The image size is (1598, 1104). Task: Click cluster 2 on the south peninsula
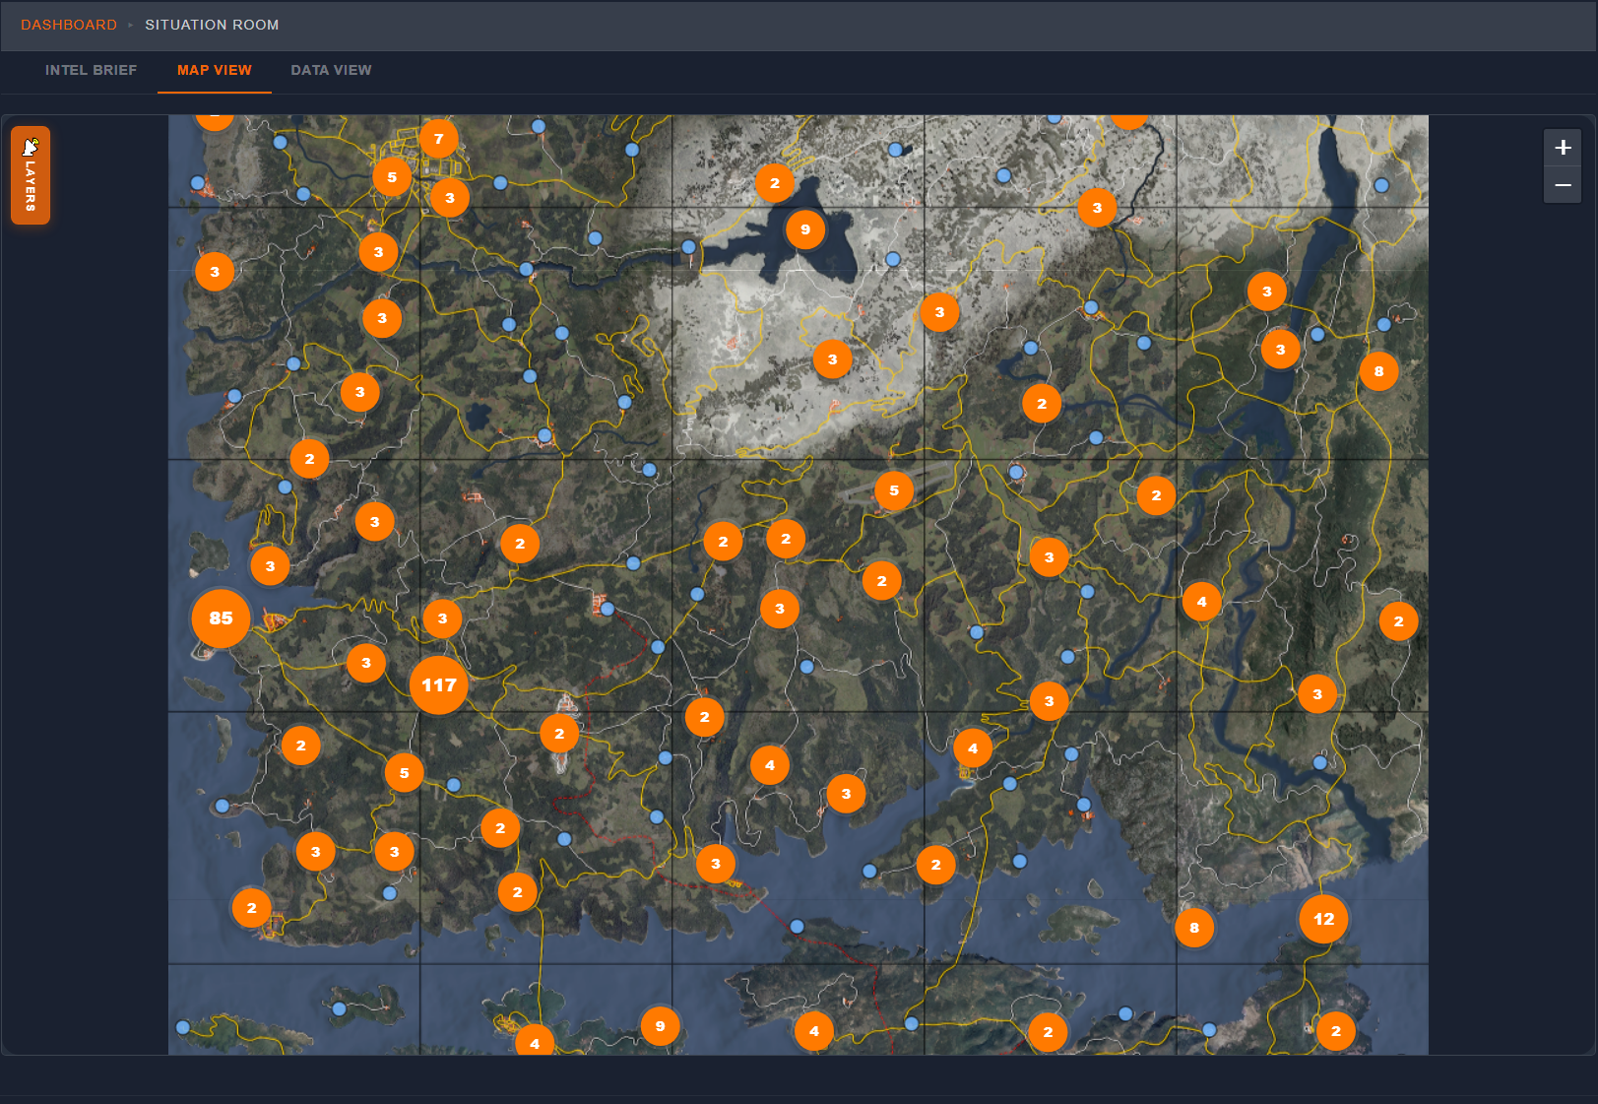pos(935,865)
